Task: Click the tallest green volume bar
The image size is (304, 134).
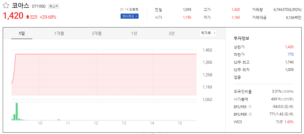Action: pos(17,112)
